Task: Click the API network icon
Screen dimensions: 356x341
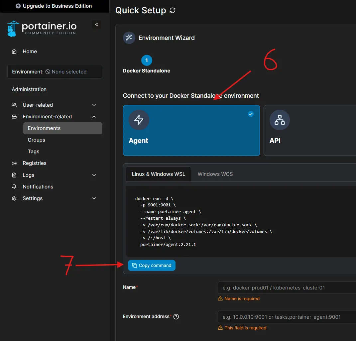Action: 280,120
